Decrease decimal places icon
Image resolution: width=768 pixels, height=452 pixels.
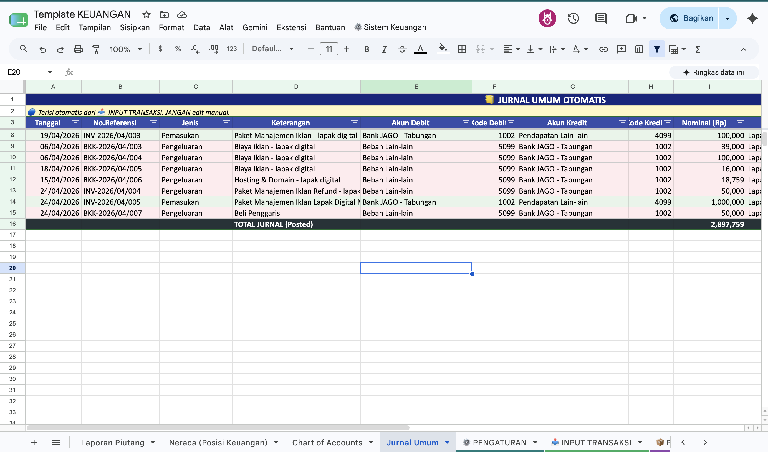coord(195,49)
